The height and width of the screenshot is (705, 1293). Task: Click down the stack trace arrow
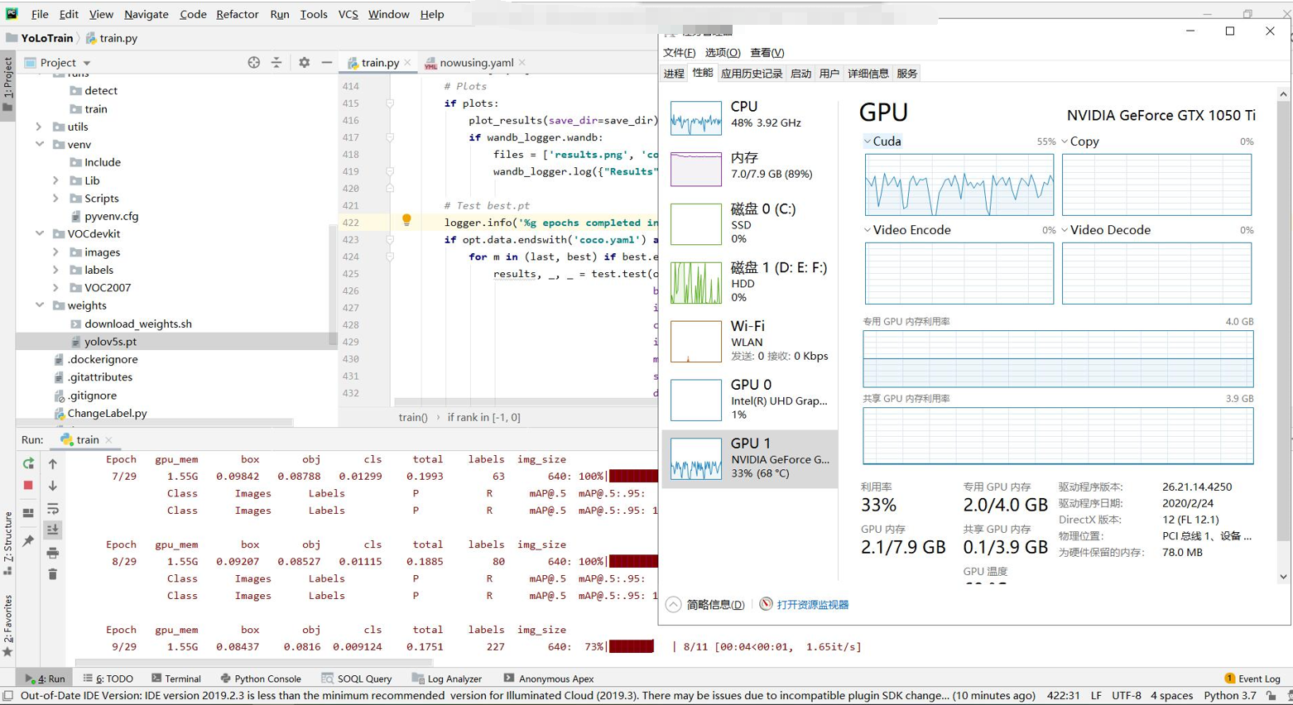(53, 486)
